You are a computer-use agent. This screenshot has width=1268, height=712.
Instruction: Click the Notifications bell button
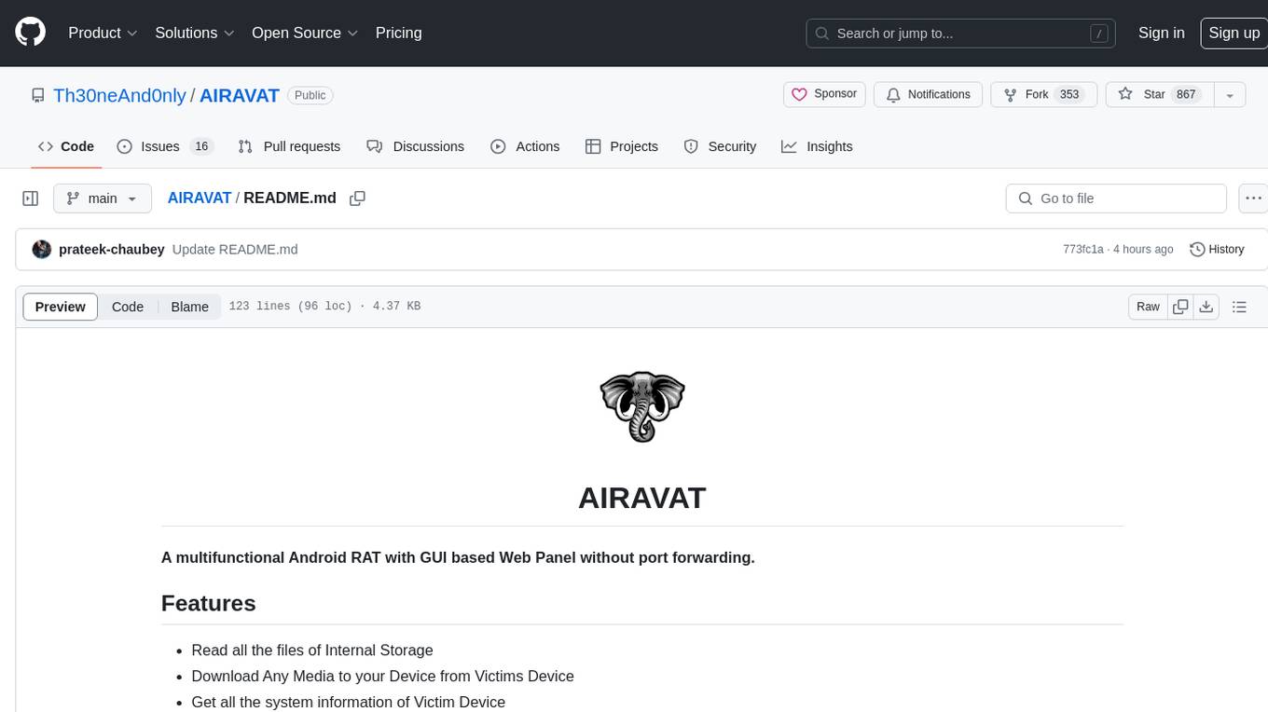[x=928, y=94]
